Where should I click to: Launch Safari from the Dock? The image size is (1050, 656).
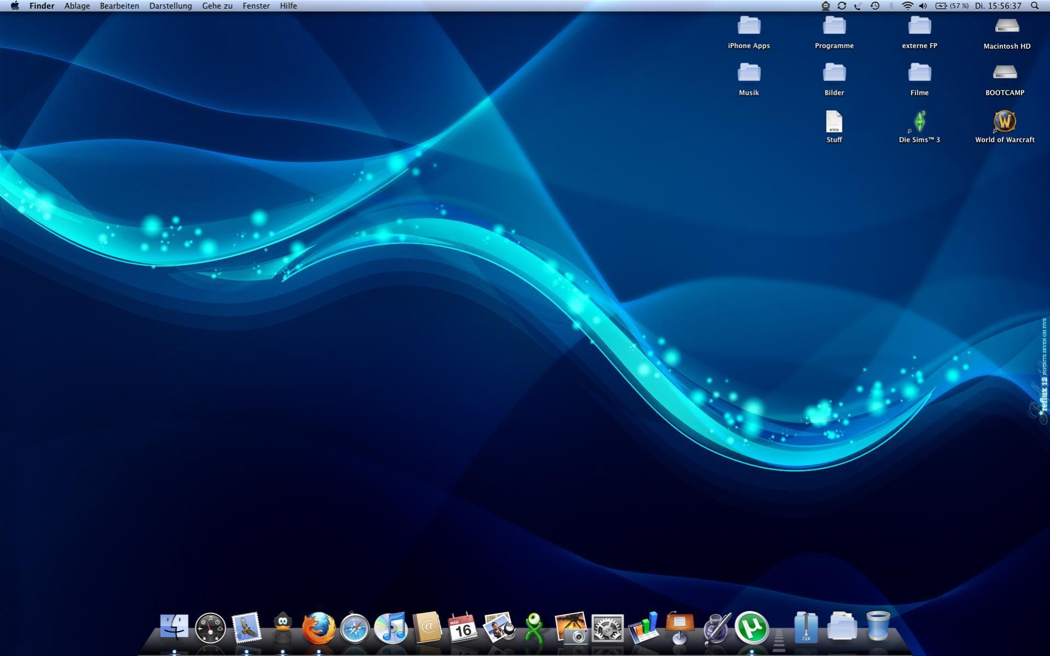[x=355, y=628]
